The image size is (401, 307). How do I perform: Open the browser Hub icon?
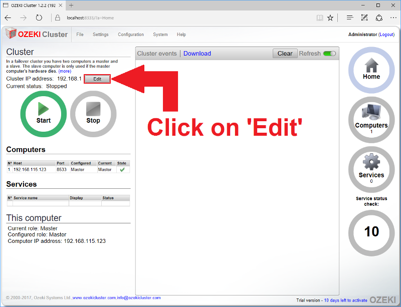350,18
